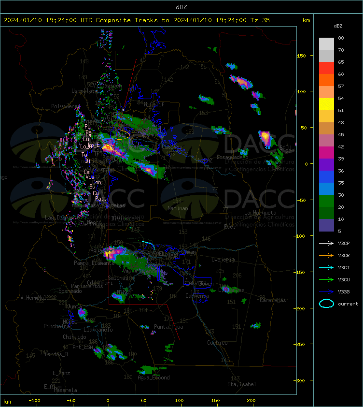Click the cyan VBCT arrow in legend
363x407 pixels.
point(326,267)
